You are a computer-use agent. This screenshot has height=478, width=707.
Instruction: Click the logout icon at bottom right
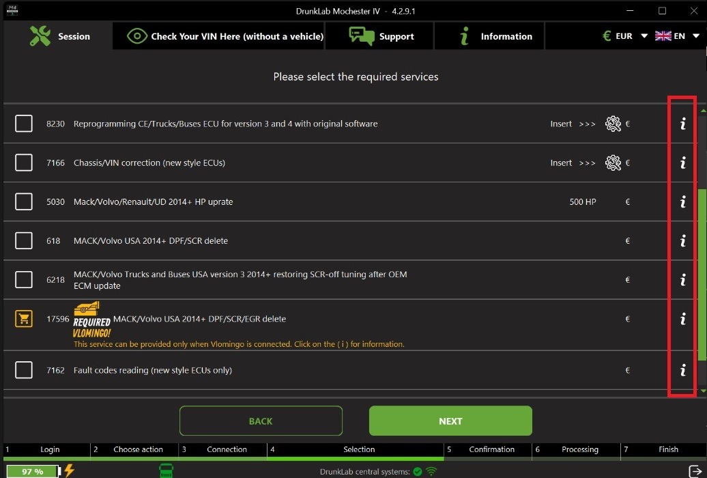(694, 470)
